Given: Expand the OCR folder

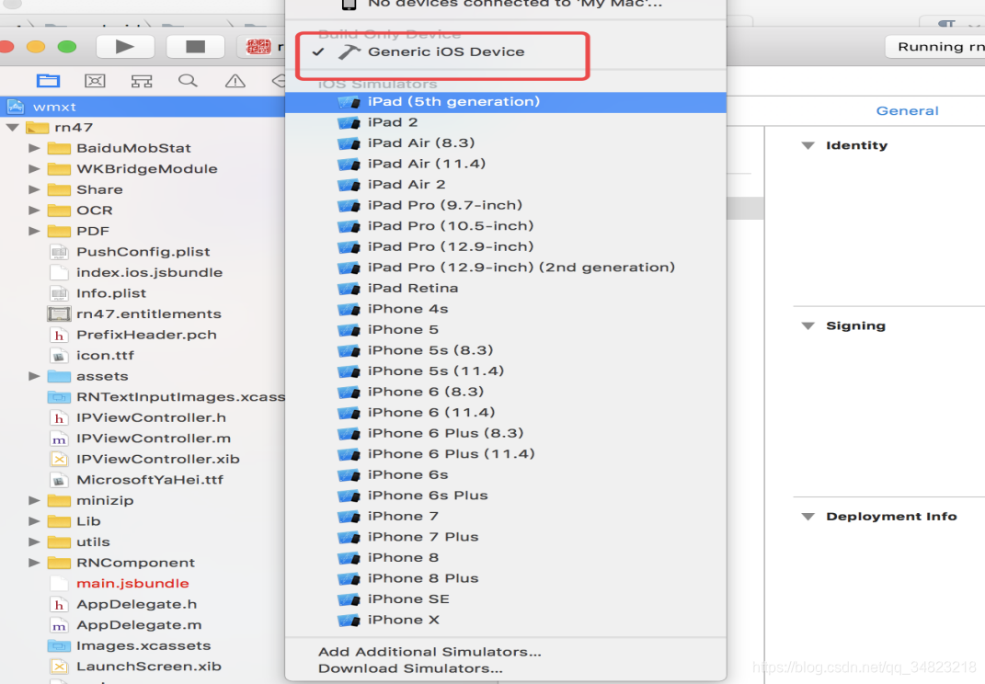Looking at the screenshot, I should pos(34,211).
